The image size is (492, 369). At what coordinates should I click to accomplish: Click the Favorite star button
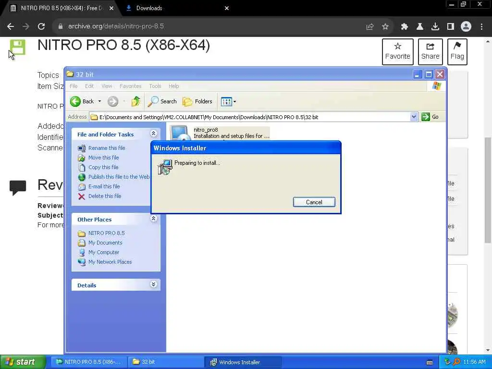coord(397,52)
